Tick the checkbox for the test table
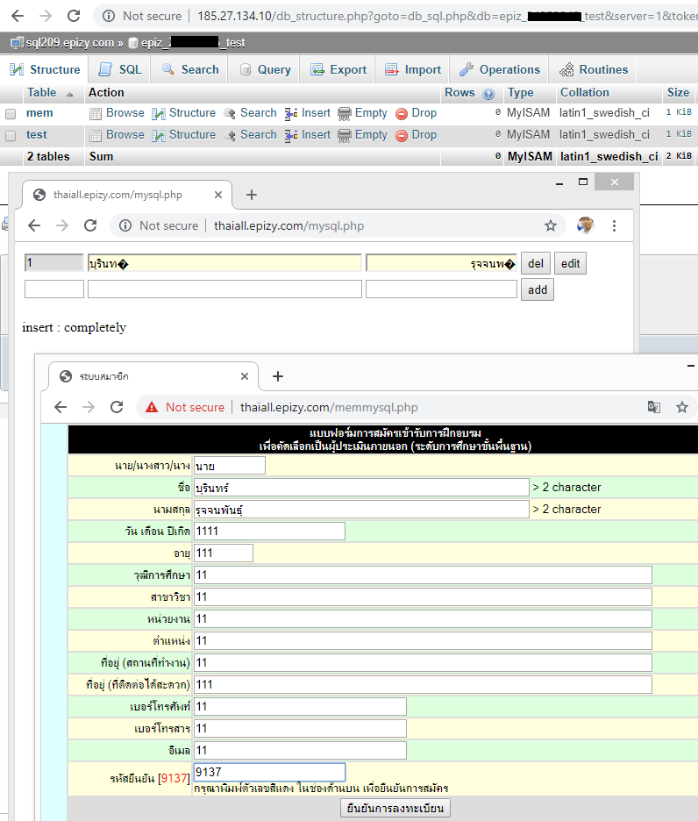This screenshot has width=698, height=821. (11, 136)
